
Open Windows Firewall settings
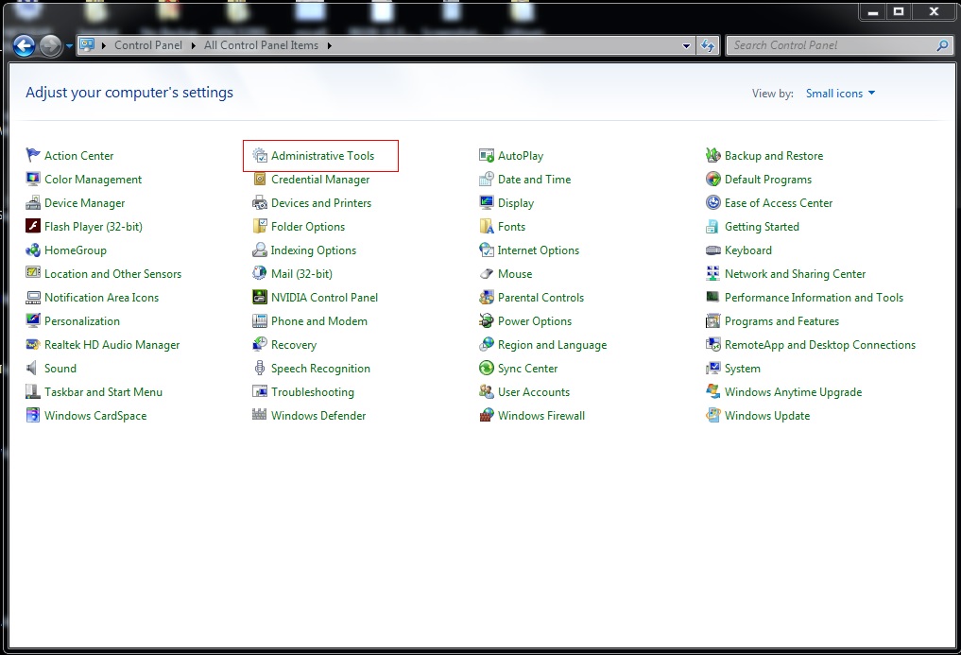(541, 415)
